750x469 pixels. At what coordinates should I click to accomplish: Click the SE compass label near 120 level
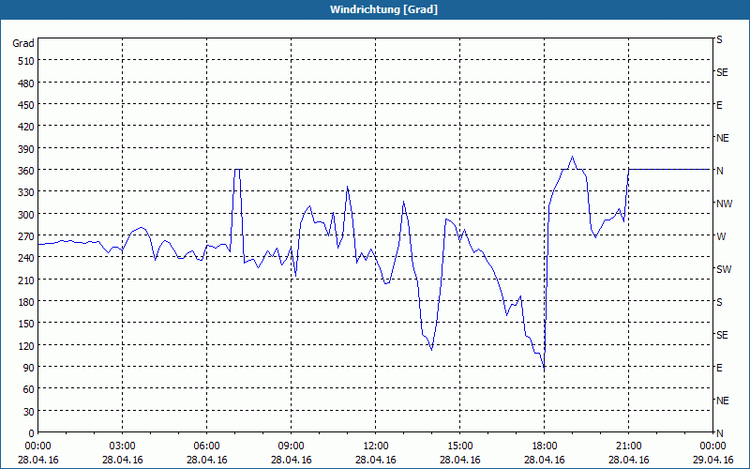tap(722, 335)
